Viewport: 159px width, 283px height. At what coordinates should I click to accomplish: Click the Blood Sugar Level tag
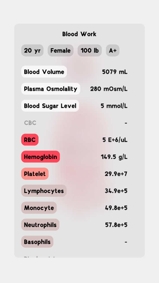(x=50, y=106)
